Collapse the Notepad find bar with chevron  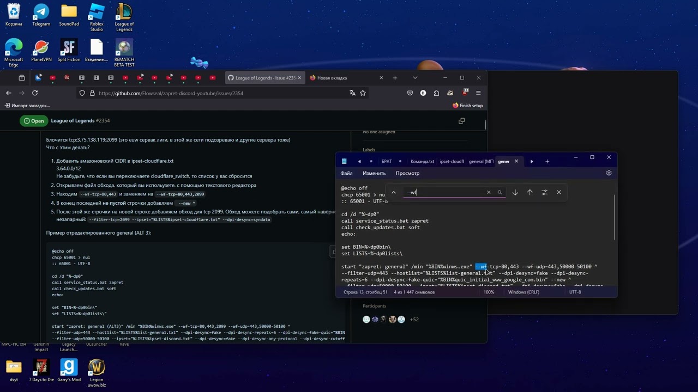(394, 192)
